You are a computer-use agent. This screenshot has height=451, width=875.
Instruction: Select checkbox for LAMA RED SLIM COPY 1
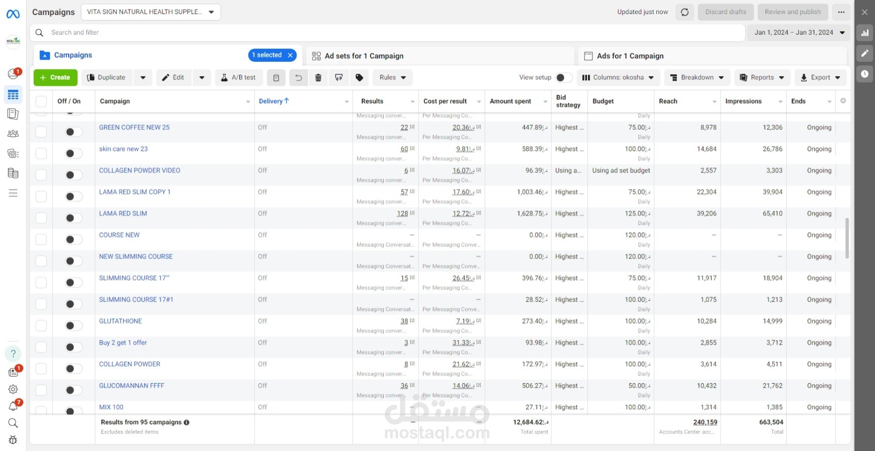point(41,197)
